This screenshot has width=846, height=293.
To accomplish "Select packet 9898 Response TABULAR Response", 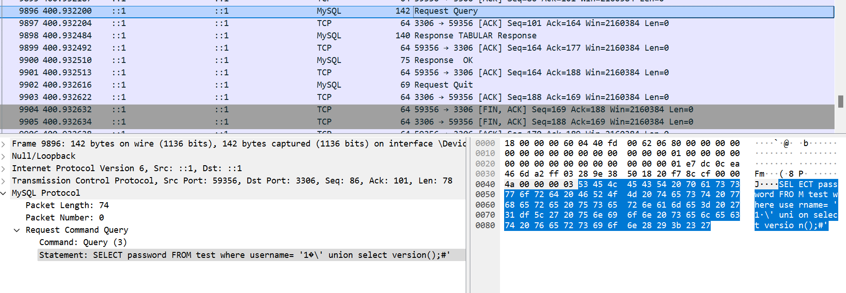I will [x=474, y=36].
